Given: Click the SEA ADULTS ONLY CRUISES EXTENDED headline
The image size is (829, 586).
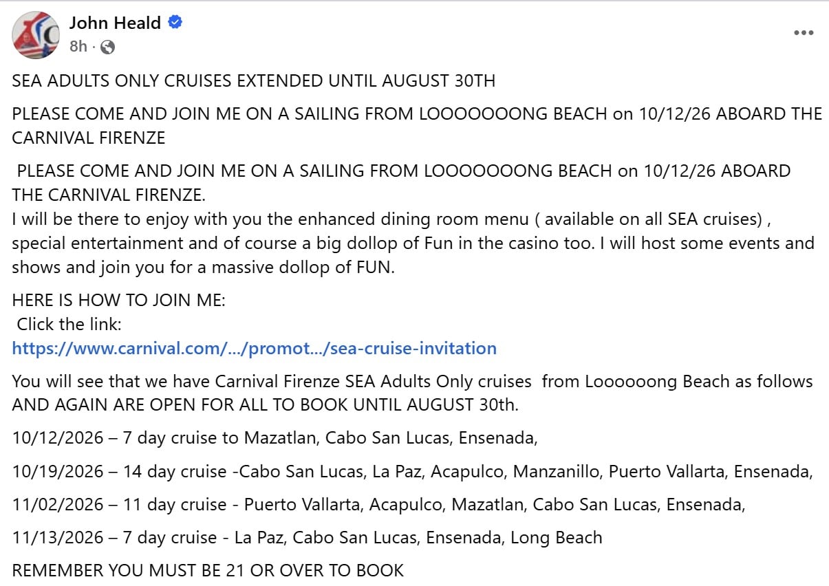Looking at the screenshot, I should click(253, 81).
